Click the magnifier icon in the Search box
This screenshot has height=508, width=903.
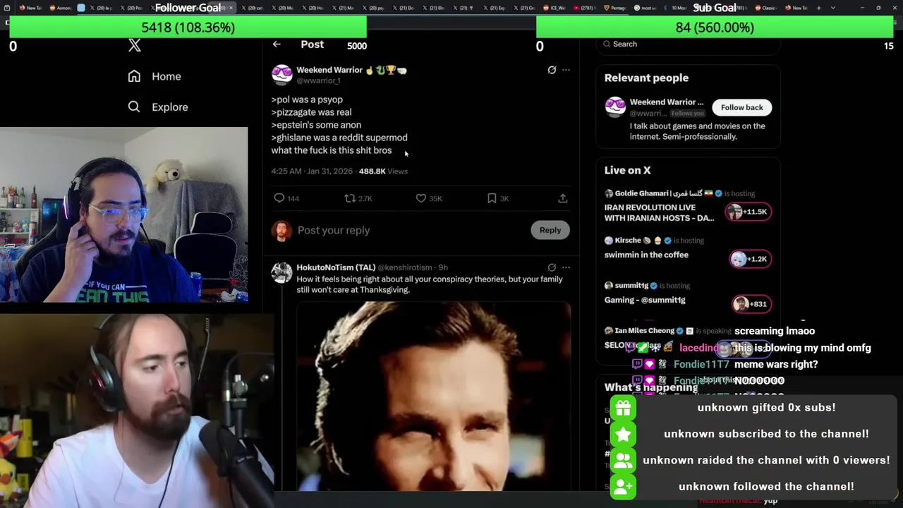coord(606,44)
